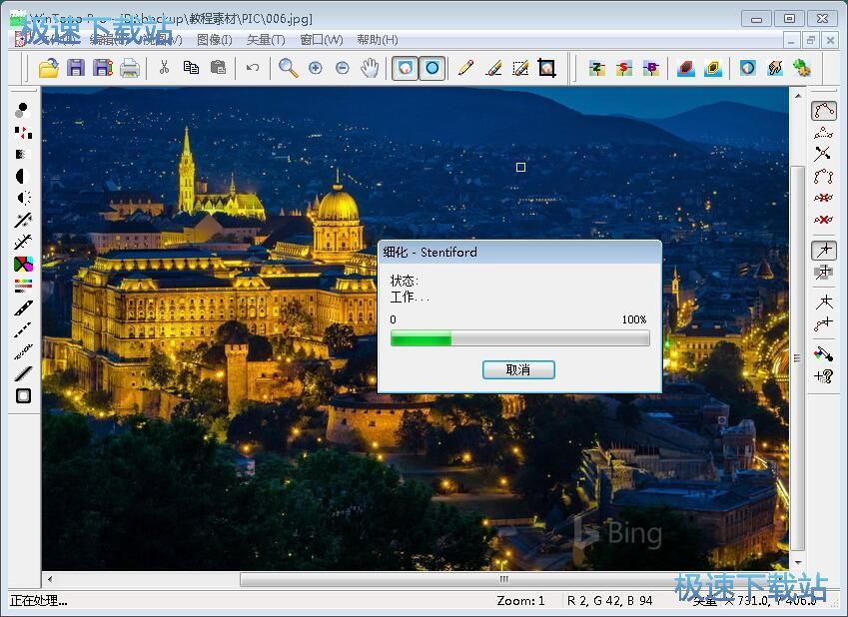
Task: Open the 帮助(H) menu
Action: [377, 40]
